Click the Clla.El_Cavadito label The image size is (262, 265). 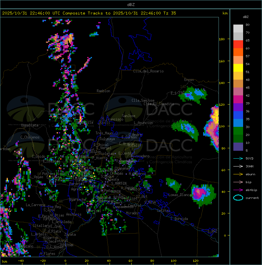click(x=159, y=104)
